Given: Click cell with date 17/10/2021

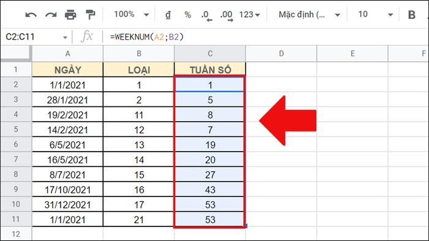Looking at the screenshot, I should [67, 190].
